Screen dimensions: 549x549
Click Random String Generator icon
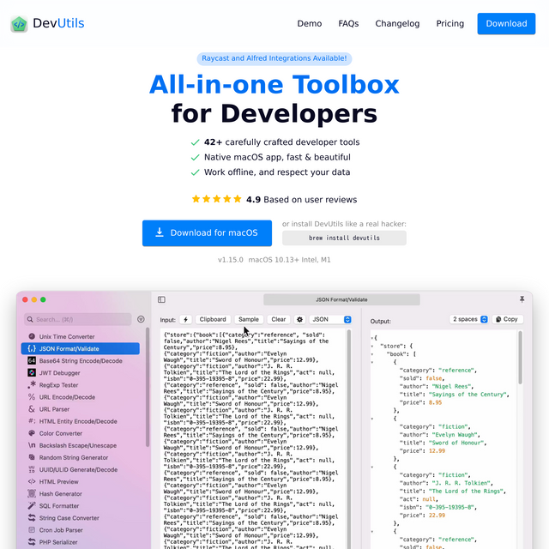tap(32, 457)
